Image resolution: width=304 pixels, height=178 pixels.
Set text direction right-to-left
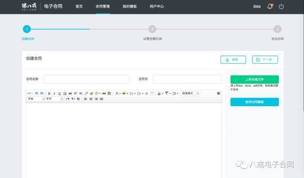coord(73,99)
